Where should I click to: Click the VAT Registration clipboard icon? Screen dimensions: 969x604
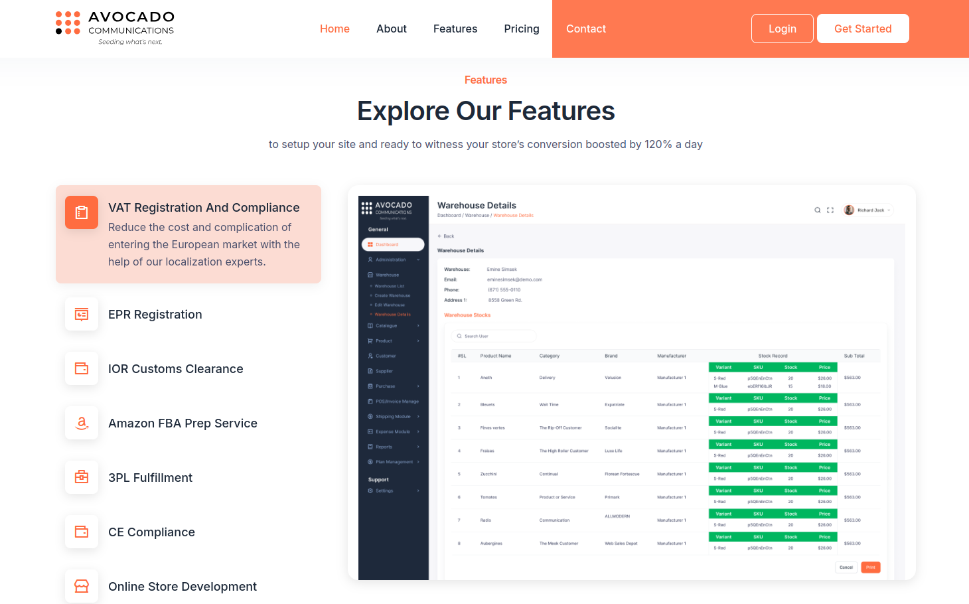pyautogui.click(x=82, y=212)
